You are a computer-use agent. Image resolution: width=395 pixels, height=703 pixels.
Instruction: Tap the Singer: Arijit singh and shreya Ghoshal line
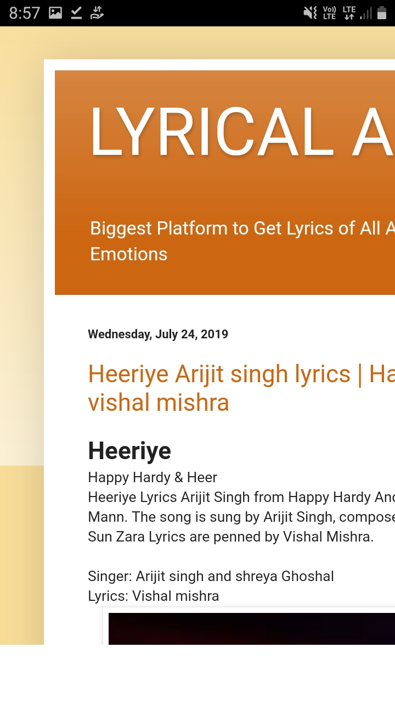(211, 576)
